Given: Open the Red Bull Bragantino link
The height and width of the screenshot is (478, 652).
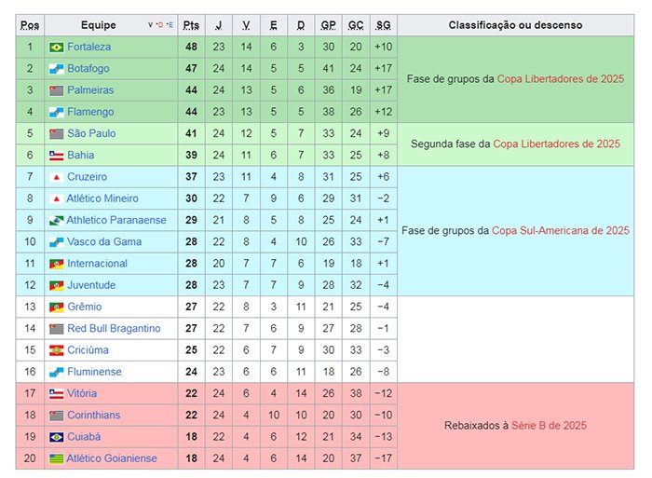Looking at the screenshot, I should pyautogui.click(x=114, y=329).
